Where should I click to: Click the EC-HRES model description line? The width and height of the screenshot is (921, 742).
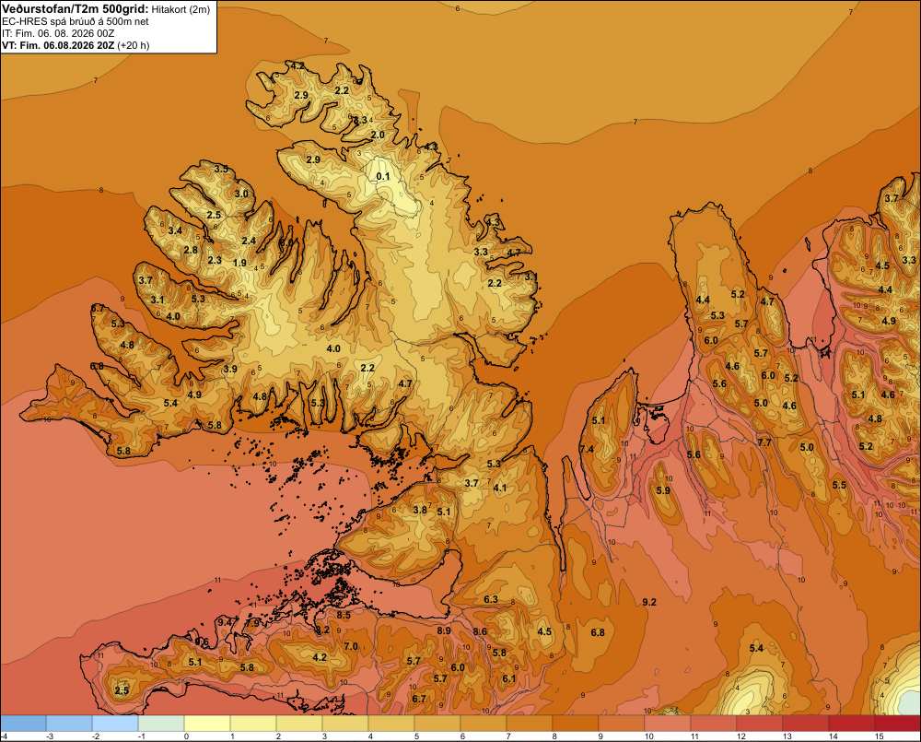(x=76, y=21)
